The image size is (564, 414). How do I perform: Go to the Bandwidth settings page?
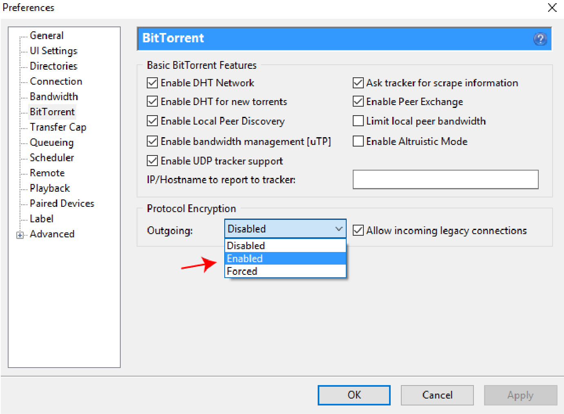(54, 96)
